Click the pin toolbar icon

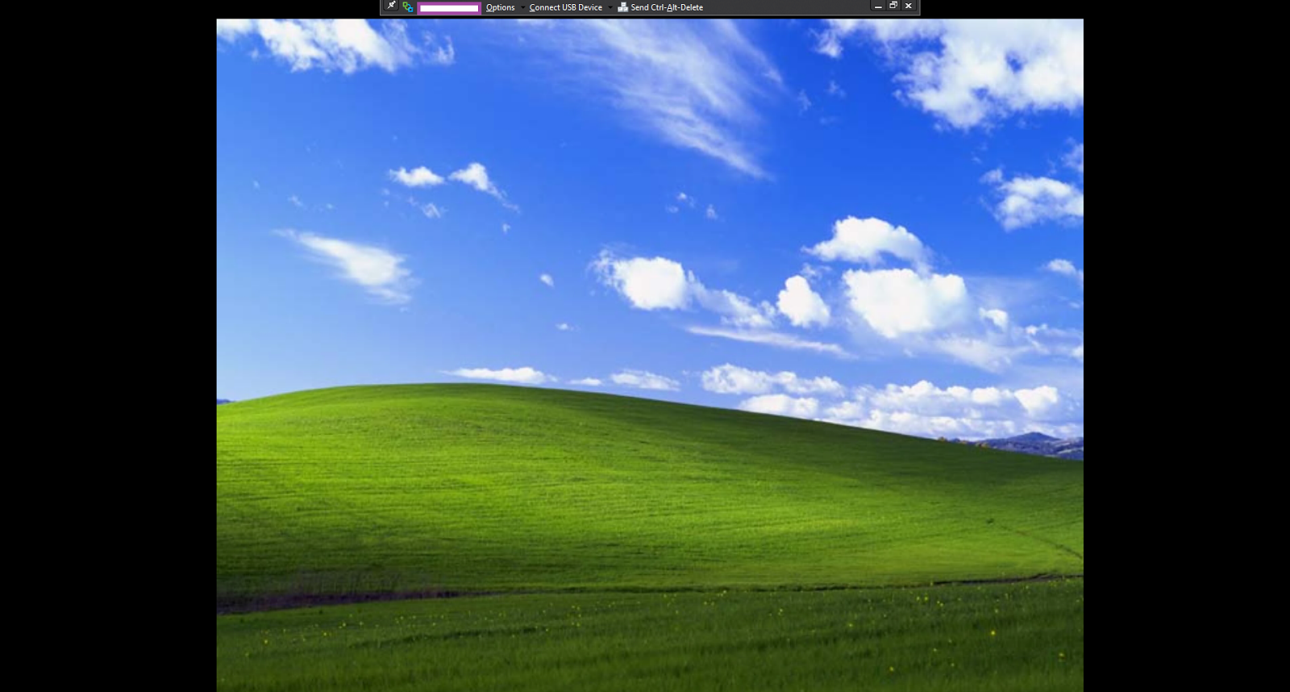pos(391,6)
